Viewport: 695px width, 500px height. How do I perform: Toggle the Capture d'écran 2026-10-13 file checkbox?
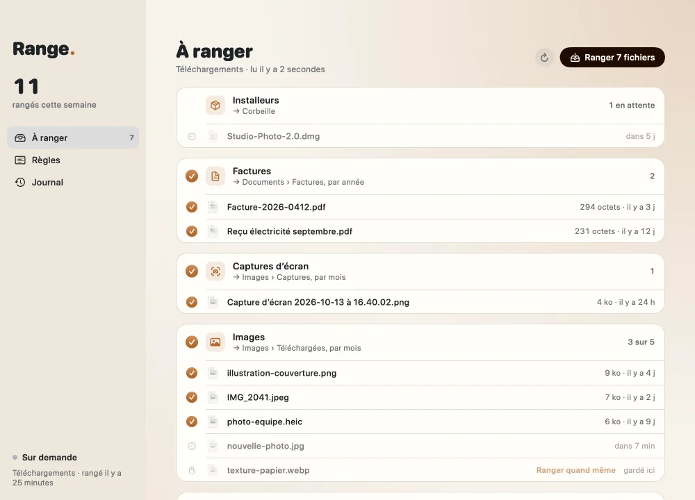tap(192, 302)
